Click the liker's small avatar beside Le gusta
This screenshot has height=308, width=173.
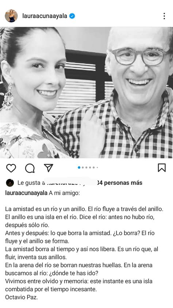10,183
